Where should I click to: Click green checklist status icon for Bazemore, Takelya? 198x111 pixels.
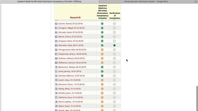click(x=102, y=67)
